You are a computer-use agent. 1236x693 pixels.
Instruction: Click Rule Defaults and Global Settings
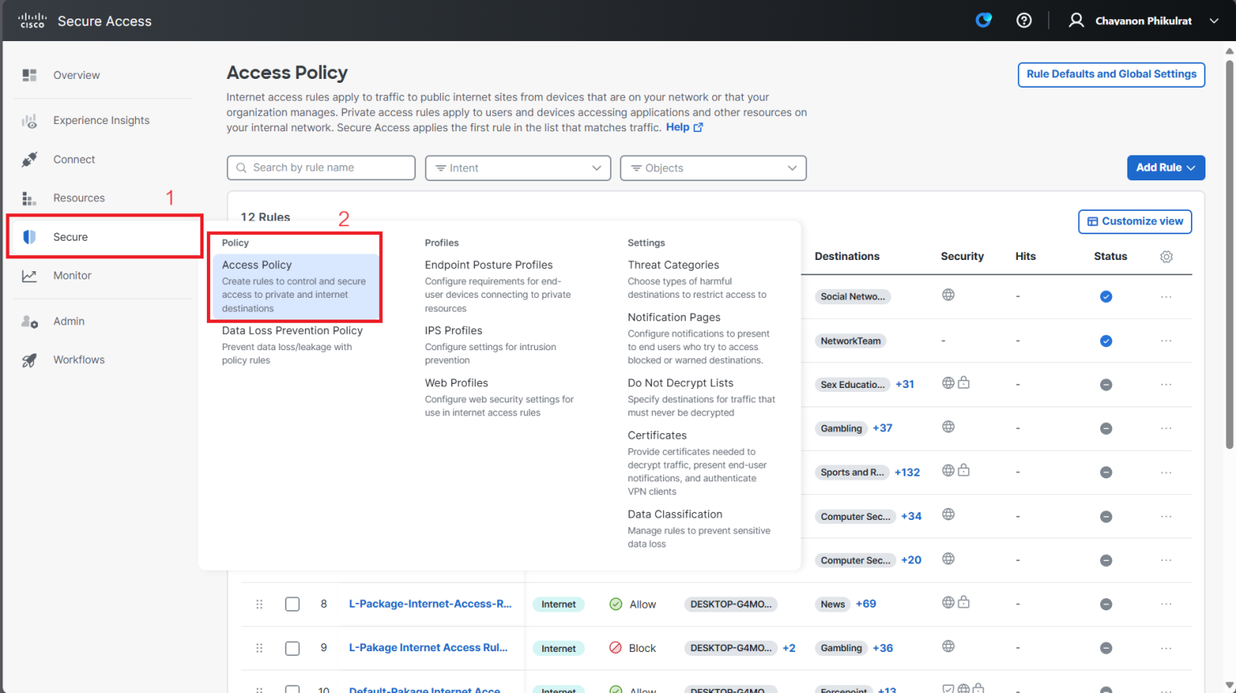(1111, 74)
